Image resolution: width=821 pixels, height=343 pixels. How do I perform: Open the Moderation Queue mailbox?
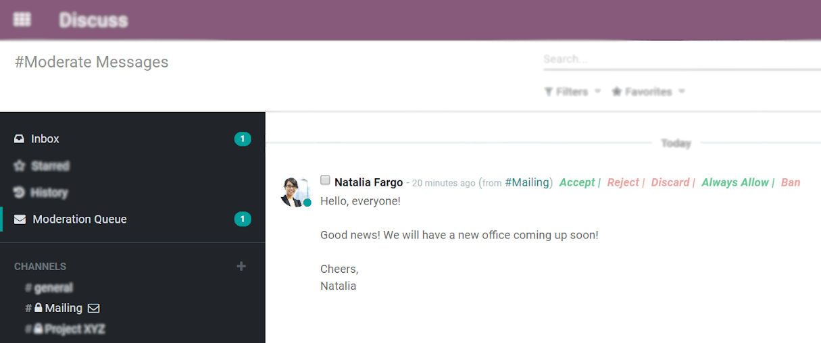pyautogui.click(x=80, y=219)
